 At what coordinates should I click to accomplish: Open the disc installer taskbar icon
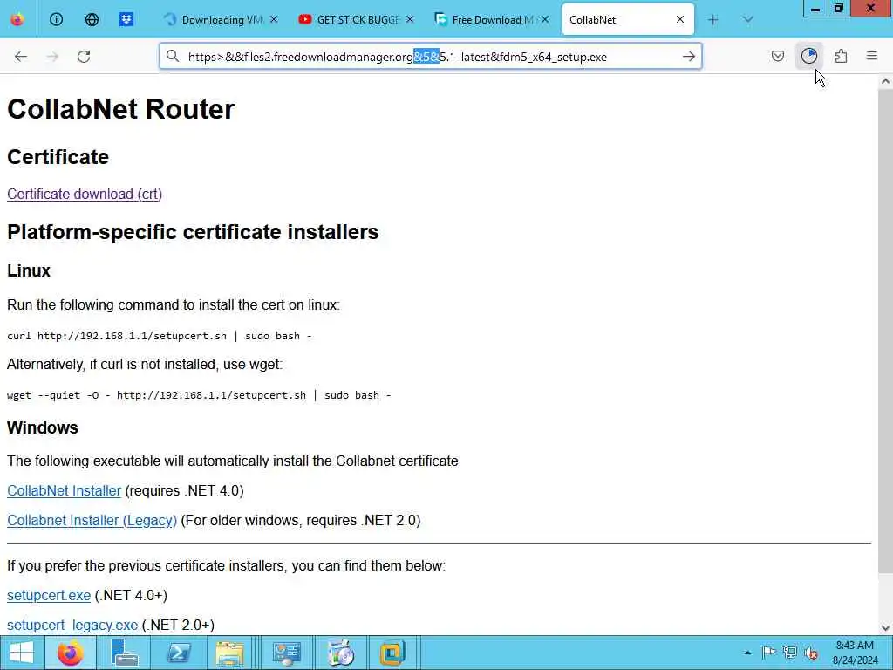coord(341,653)
